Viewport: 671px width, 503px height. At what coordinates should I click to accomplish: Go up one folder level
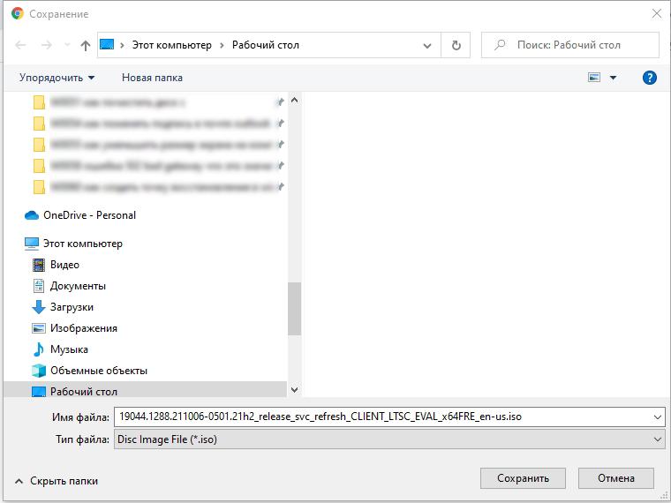coord(86,45)
